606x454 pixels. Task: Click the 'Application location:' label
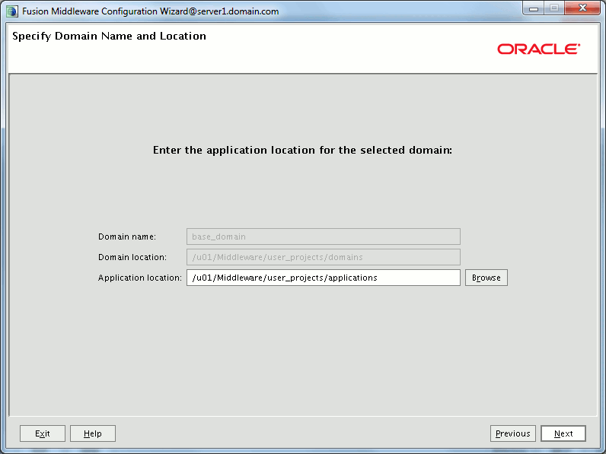tap(140, 278)
